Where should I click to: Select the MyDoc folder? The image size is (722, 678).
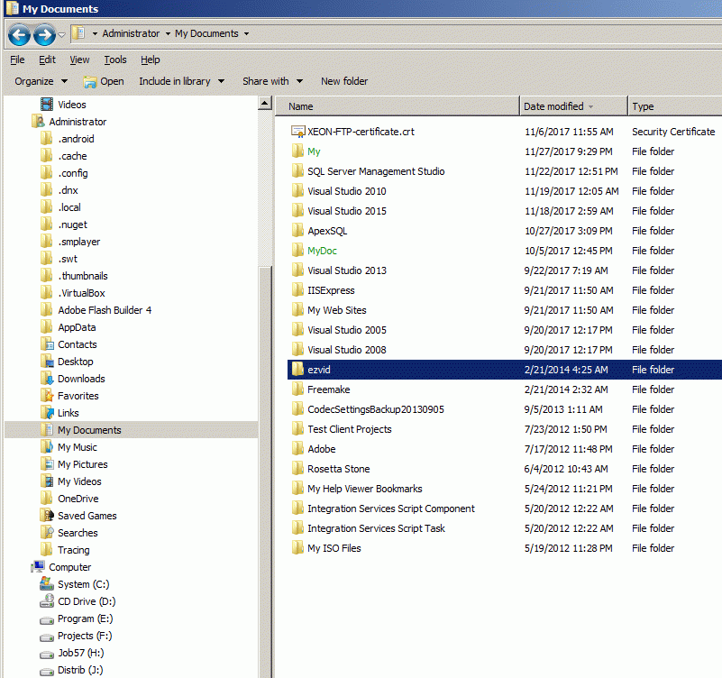314,251
